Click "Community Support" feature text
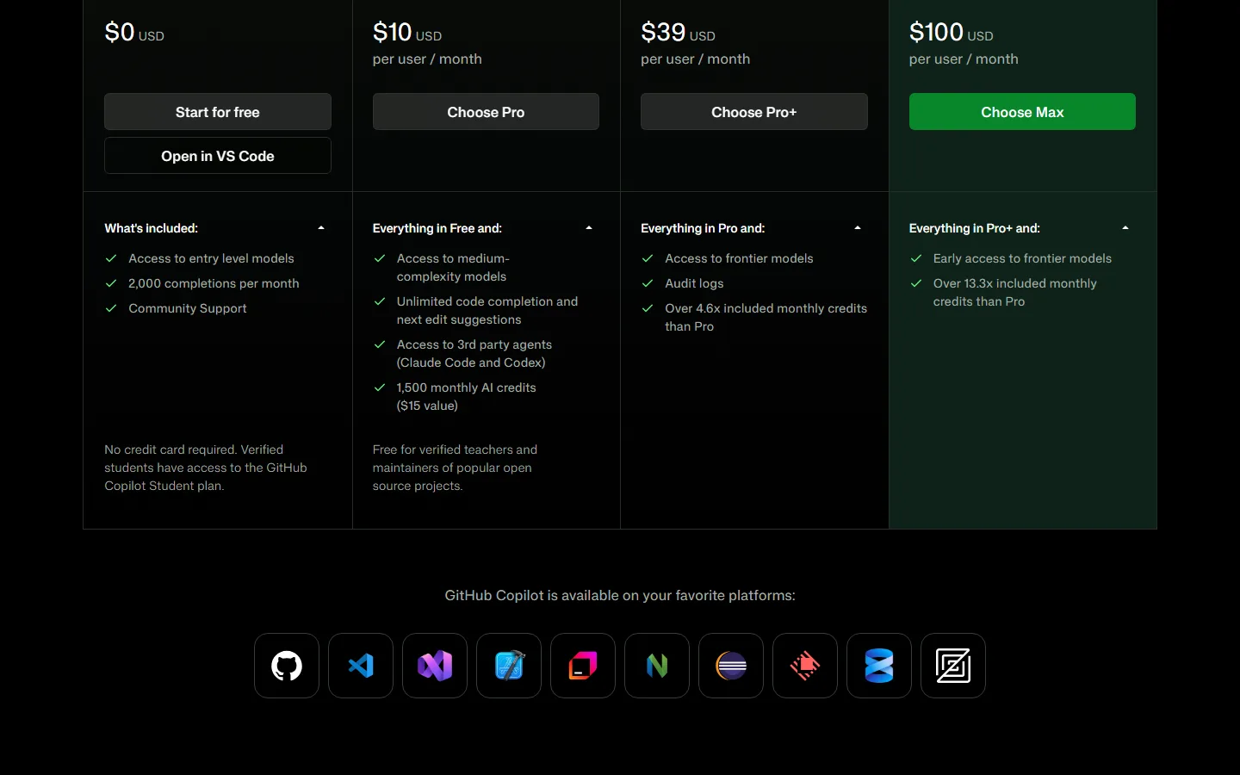The width and height of the screenshot is (1240, 775). [188, 308]
